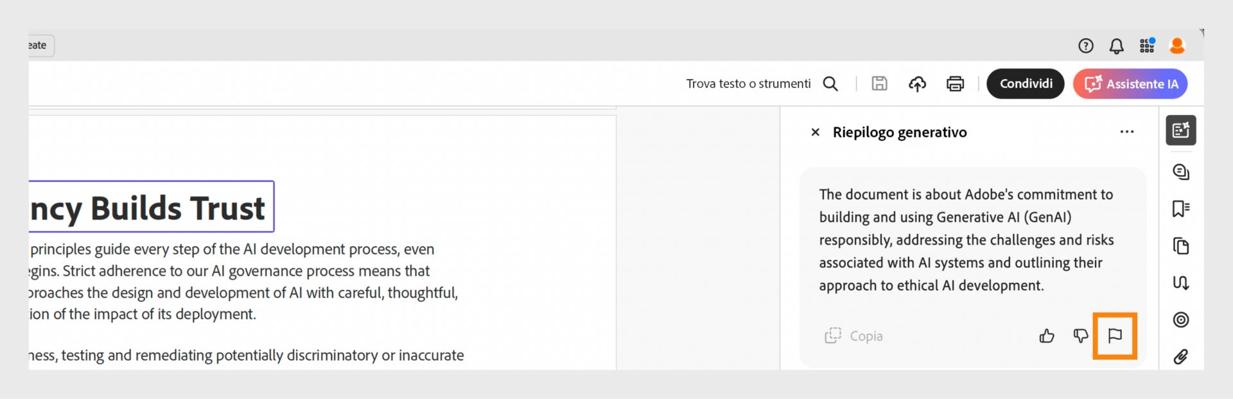Viewport: 1233px width, 399px height.
Task: Open Assistente IA
Action: (x=1130, y=84)
